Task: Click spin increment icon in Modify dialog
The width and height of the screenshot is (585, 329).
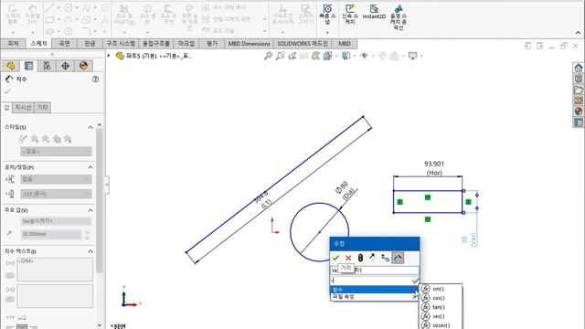Action: (385, 258)
